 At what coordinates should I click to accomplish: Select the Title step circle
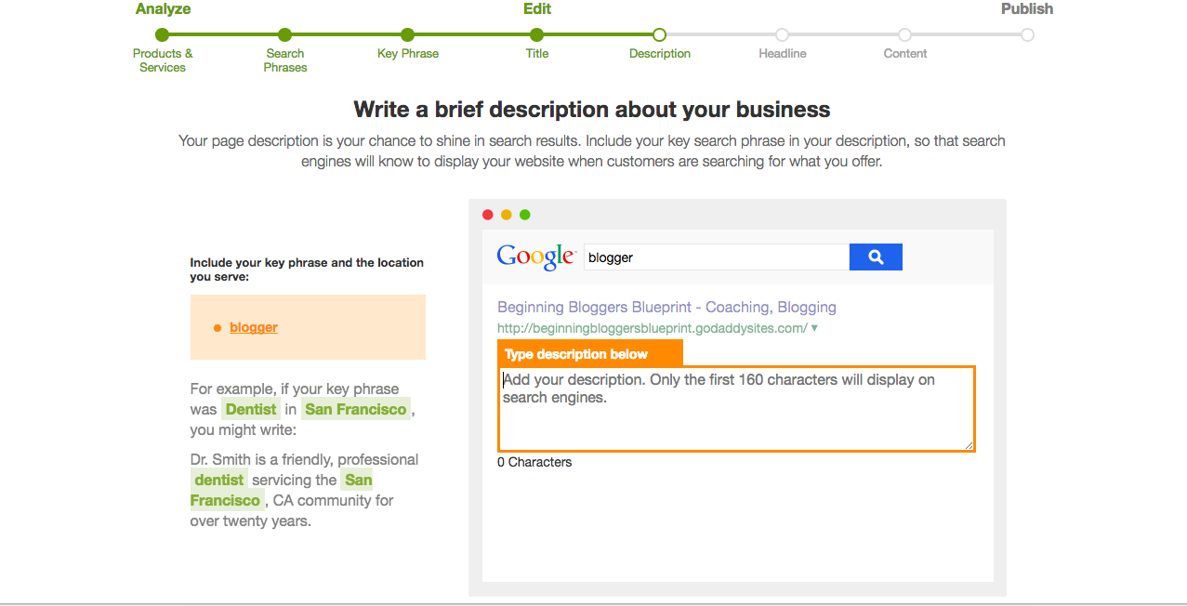pyautogui.click(x=536, y=35)
